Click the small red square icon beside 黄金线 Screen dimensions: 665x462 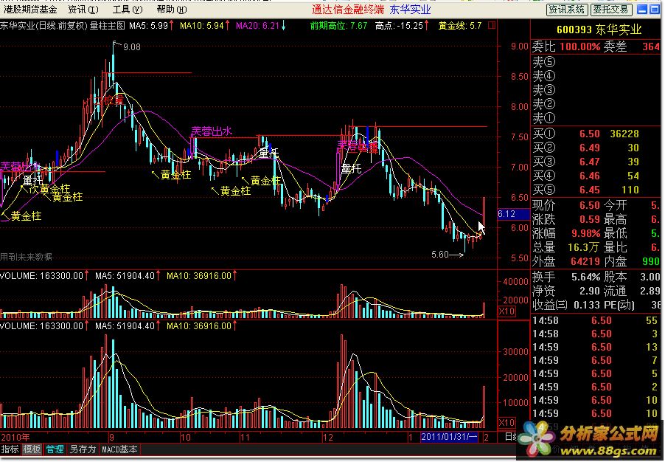(492, 26)
